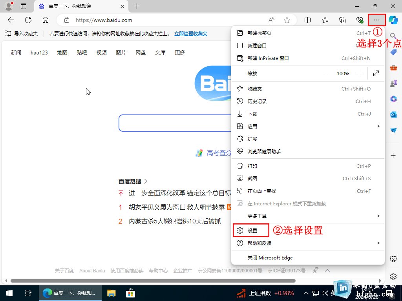Click the horizontal scrollbar thumb
The width and height of the screenshot is (402, 301).
(x=153, y=281)
